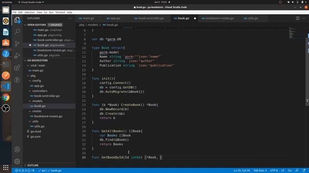
Task: Show Applications grid in the dock
Action: [x=6, y=167]
